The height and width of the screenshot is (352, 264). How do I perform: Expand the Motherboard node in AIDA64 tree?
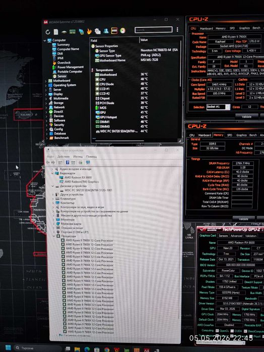click(46, 81)
